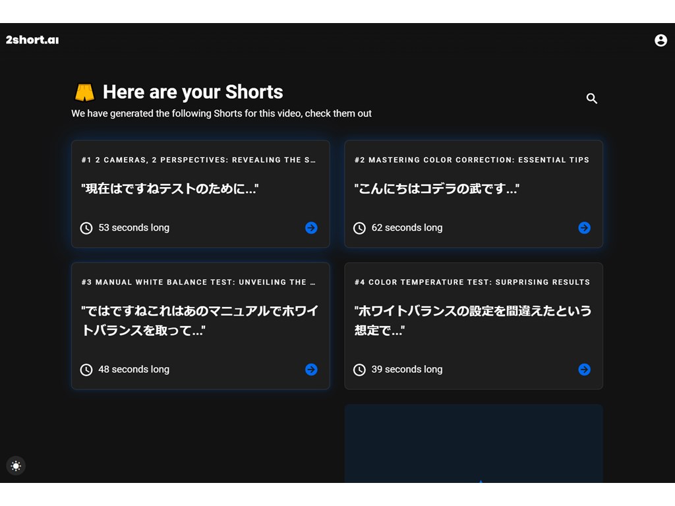Screen dimensions: 675x506
Task: Select the "#3 Manual White Balance Test" title
Action: click(x=198, y=282)
